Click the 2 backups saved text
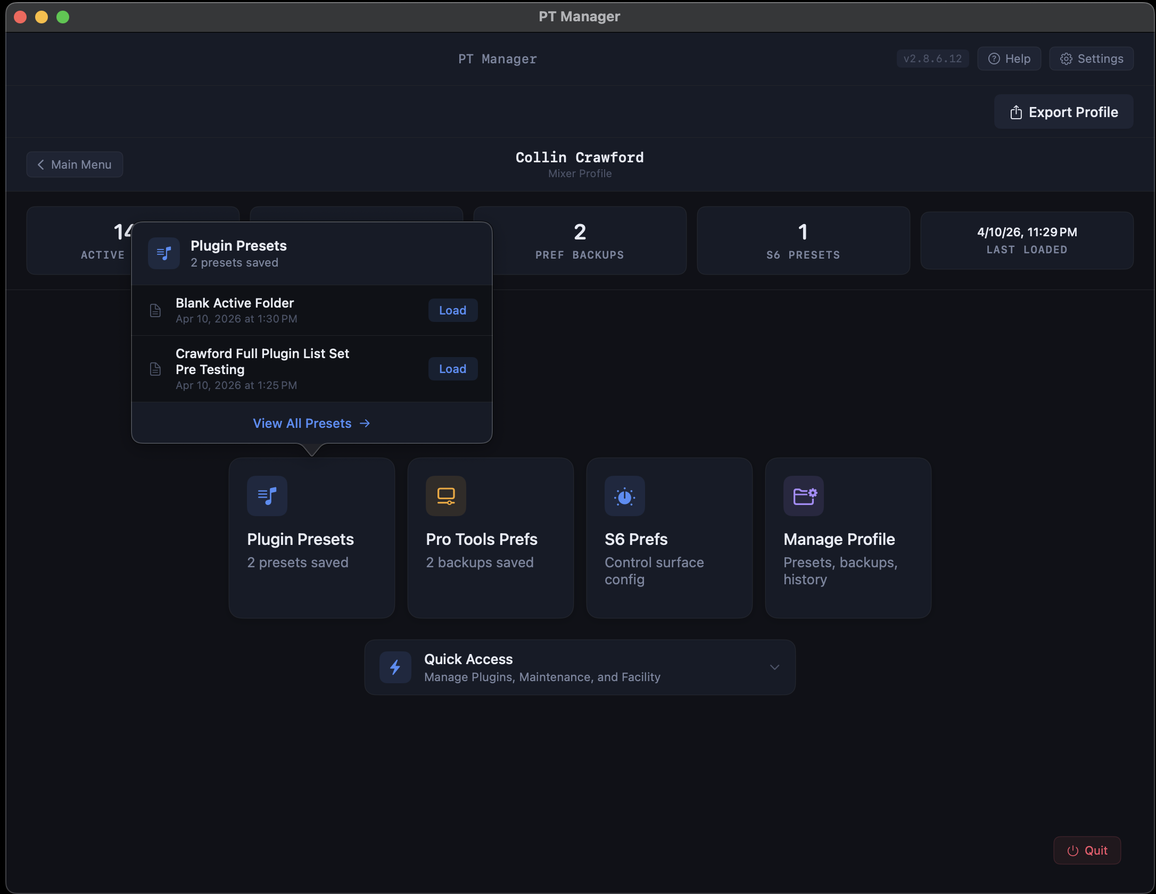Image resolution: width=1156 pixels, height=894 pixels. pos(480,563)
